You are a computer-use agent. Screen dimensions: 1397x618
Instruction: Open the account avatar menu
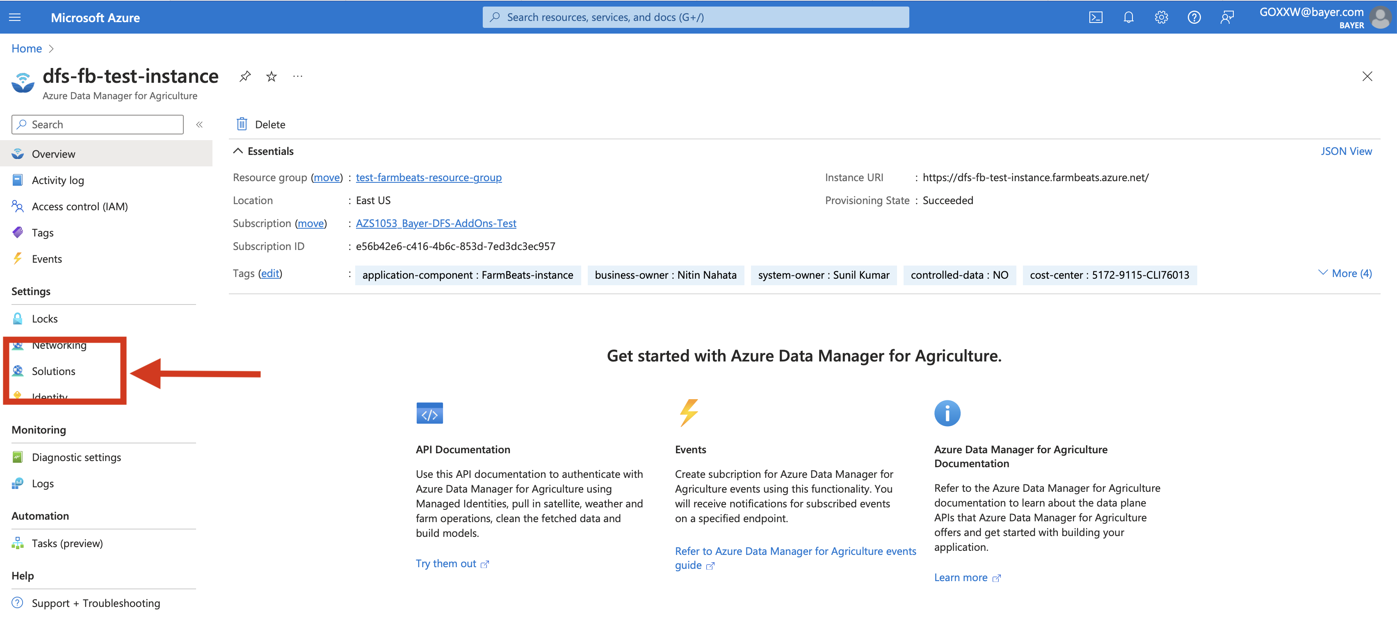coord(1380,17)
